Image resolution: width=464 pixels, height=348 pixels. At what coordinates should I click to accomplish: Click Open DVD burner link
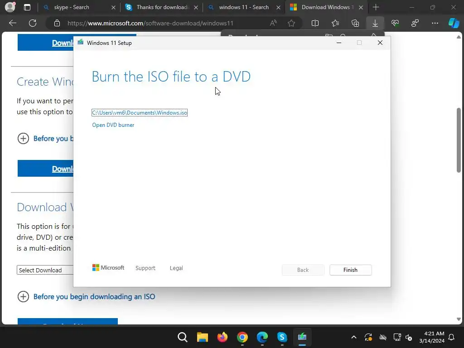(x=113, y=125)
